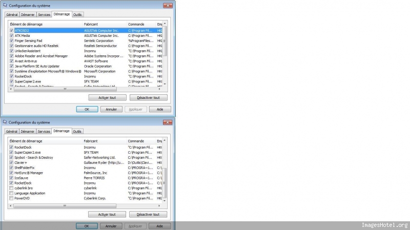Open Démarrer tab in lower window

coord(28,132)
